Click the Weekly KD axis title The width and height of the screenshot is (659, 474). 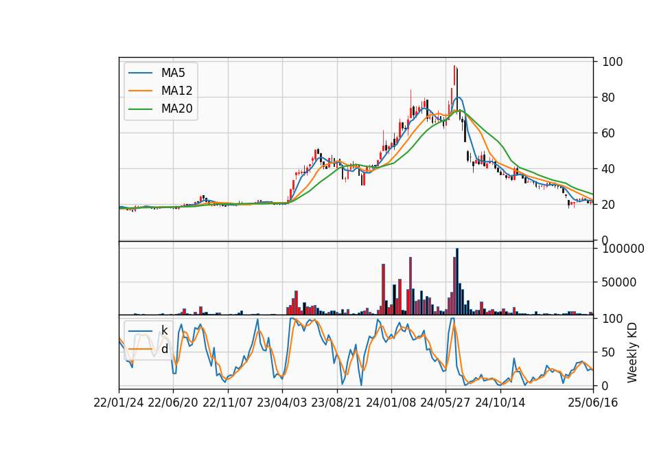coord(632,352)
